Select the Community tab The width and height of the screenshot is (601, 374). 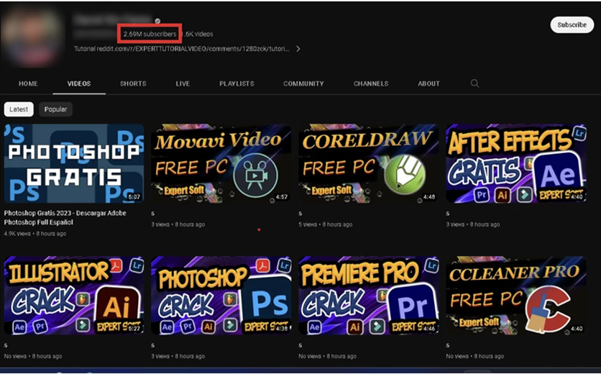click(x=303, y=83)
